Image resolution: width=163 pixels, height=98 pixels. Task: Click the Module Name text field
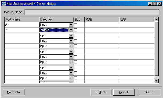coord(92,12)
